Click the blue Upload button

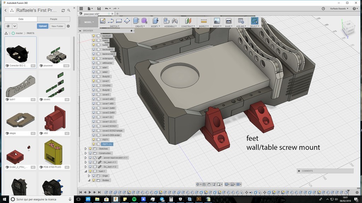pos(43,26)
